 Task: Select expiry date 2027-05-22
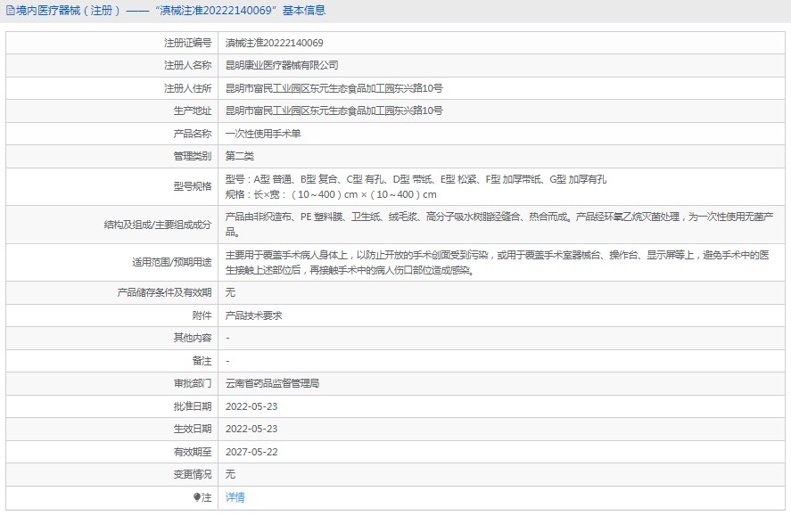tap(251, 452)
